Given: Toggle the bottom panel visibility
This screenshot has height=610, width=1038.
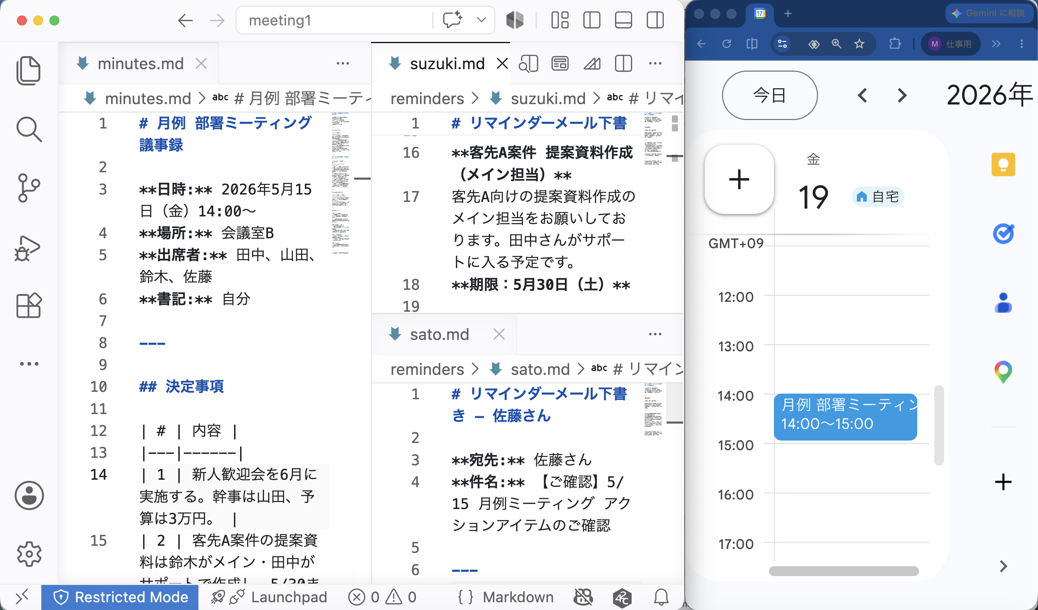Looking at the screenshot, I should tap(623, 20).
